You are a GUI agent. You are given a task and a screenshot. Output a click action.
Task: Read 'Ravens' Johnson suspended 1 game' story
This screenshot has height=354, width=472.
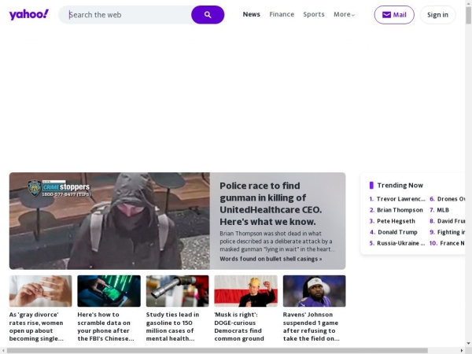pos(312,326)
